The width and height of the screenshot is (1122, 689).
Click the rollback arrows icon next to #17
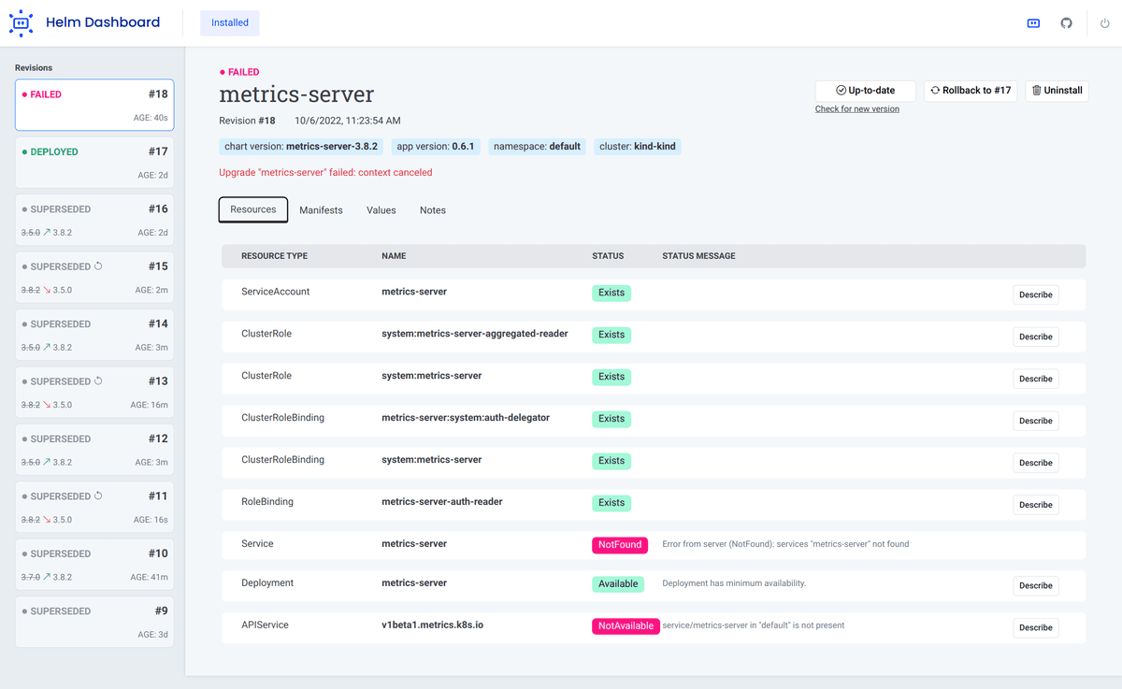pyautogui.click(x=935, y=91)
